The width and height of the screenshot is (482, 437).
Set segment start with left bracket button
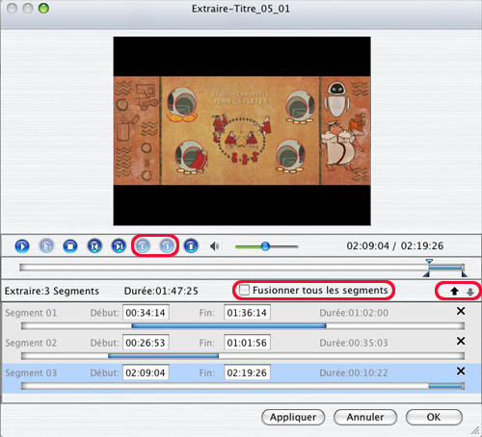coord(143,246)
